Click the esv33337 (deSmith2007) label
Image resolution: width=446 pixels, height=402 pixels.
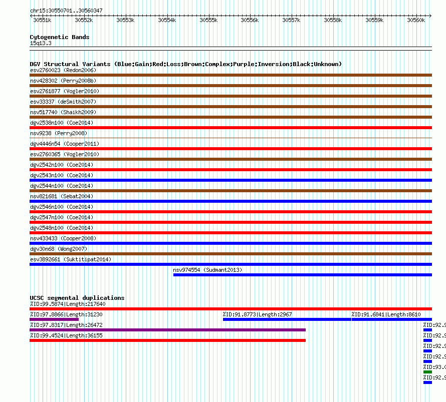coord(63,102)
